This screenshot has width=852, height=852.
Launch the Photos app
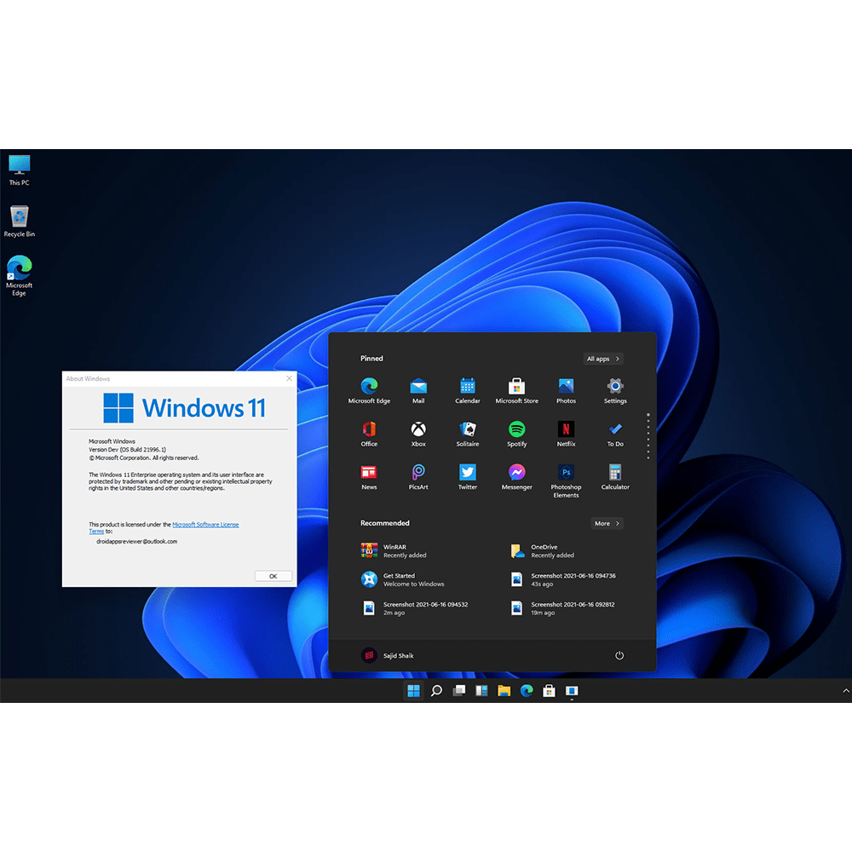tap(566, 391)
